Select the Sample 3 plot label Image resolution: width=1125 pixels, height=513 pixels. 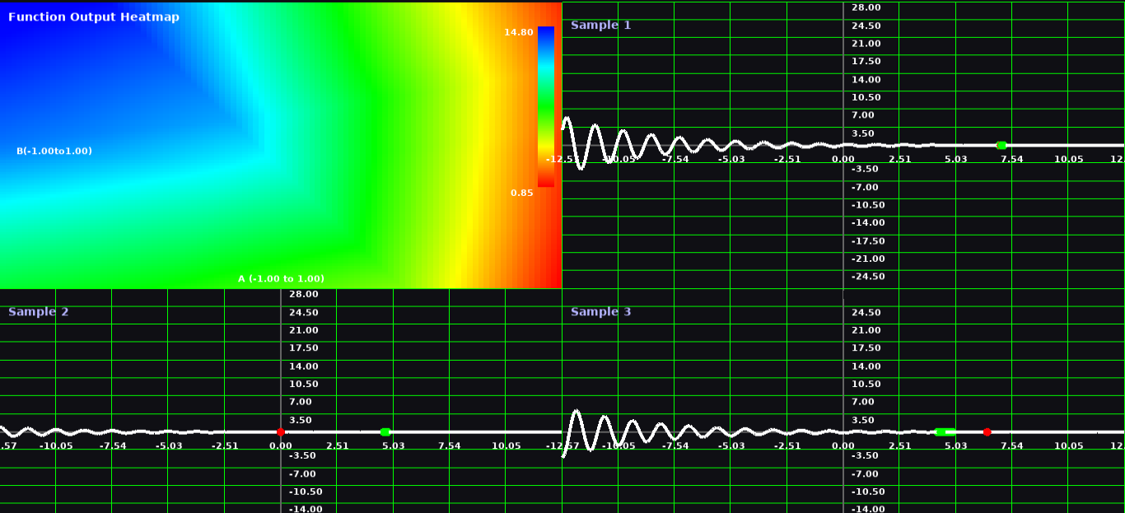(x=600, y=311)
